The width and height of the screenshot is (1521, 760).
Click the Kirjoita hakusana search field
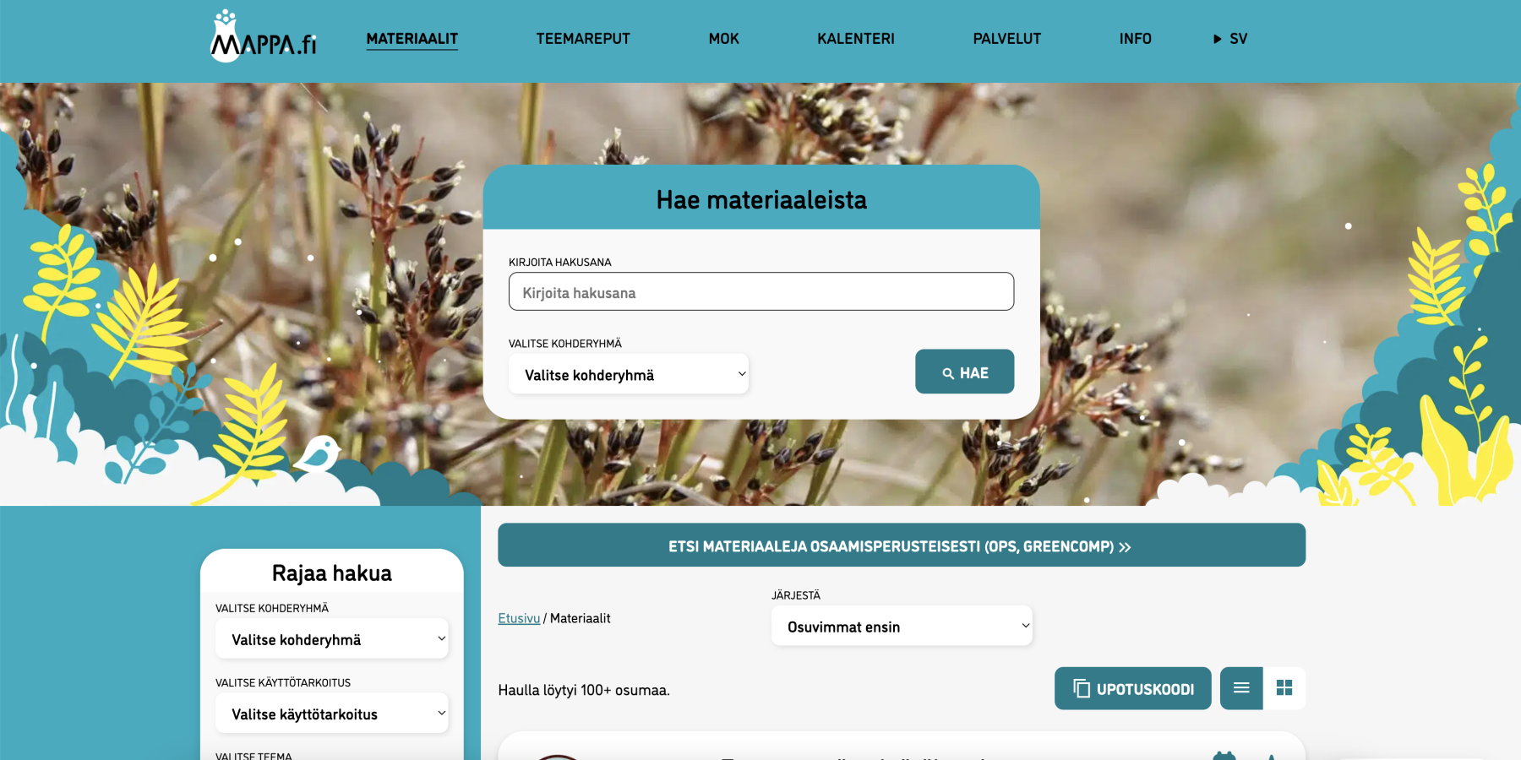click(761, 291)
